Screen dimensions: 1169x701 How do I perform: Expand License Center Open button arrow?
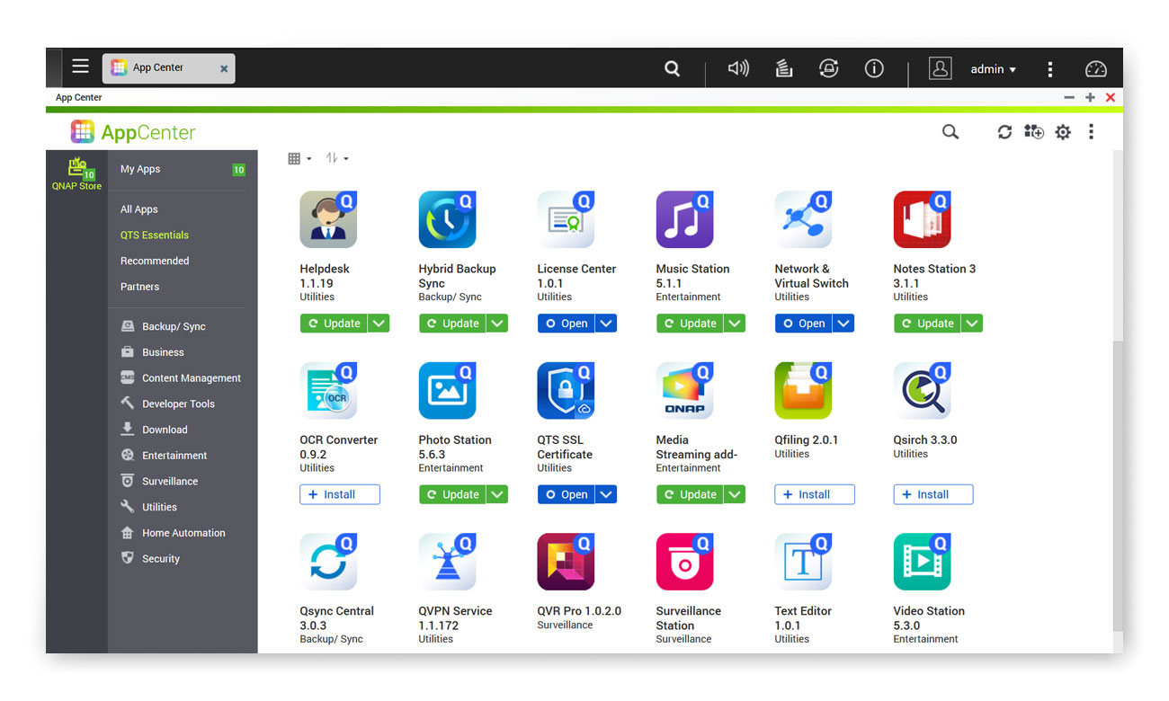click(606, 324)
